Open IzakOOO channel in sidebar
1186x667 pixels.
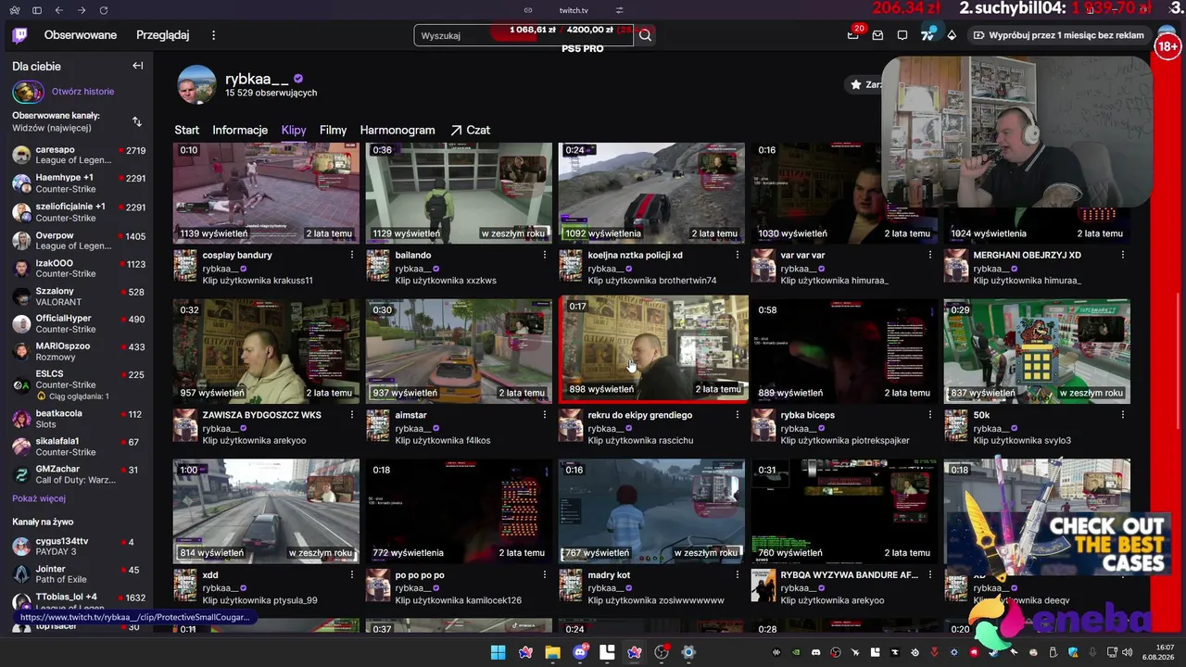click(78, 269)
